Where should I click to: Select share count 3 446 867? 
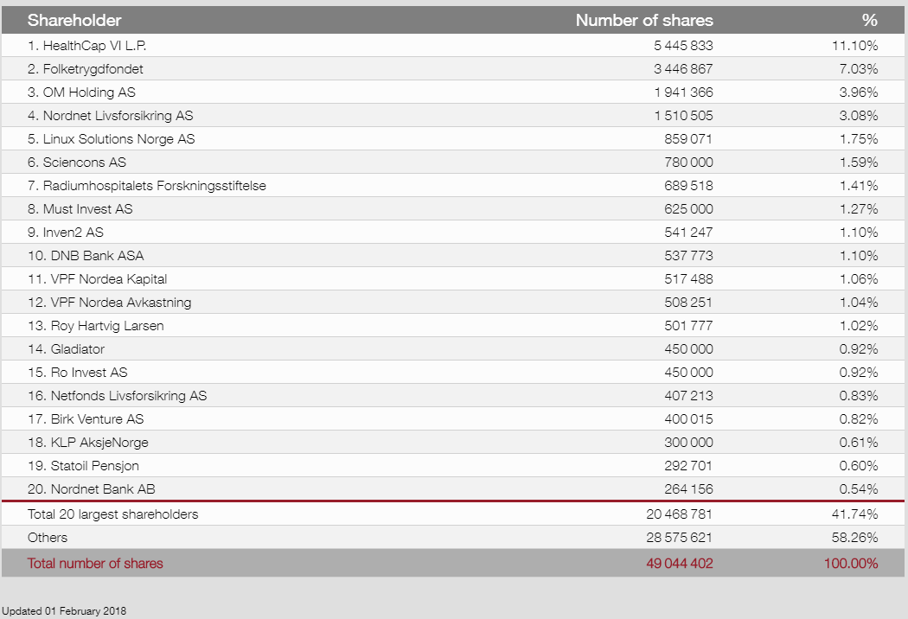click(683, 69)
